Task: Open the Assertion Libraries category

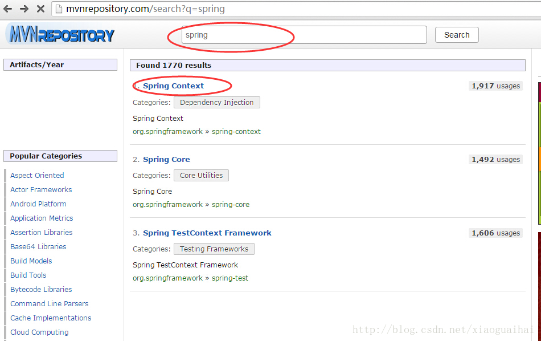Action: point(42,233)
